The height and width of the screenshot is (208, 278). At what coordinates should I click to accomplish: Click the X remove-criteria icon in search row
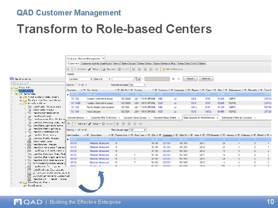click(179, 79)
